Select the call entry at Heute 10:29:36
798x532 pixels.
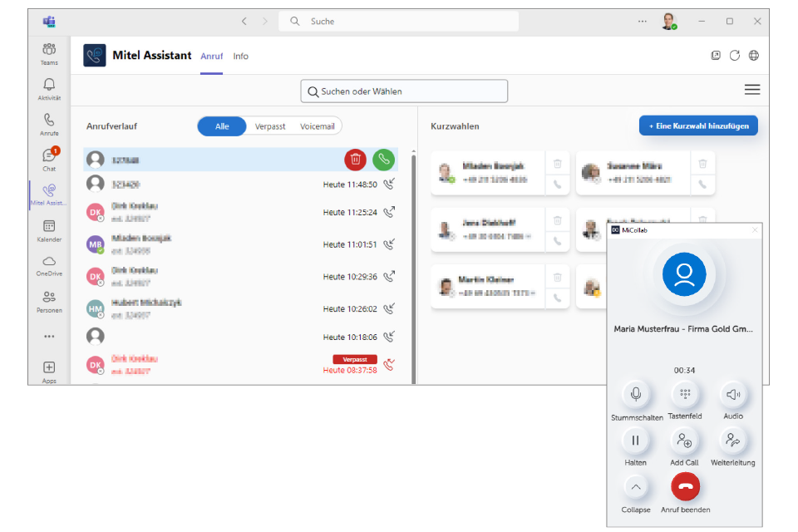(x=241, y=277)
